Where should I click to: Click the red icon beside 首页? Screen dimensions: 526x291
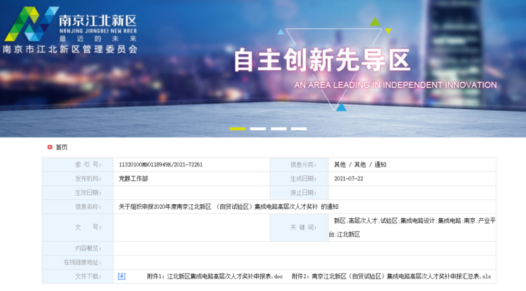click(50, 147)
